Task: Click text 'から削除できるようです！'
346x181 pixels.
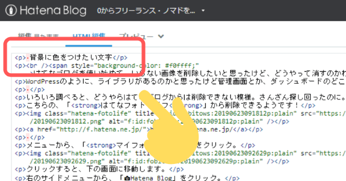Action: point(254,105)
